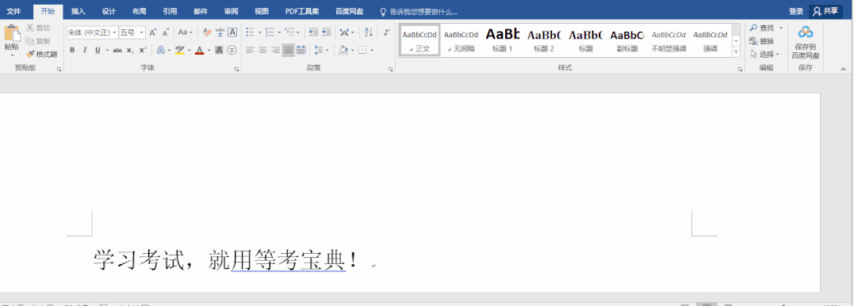Switch to the 设计 (Design) tab
The height and width of the screenshot is (306, 854).
tap(109, 11)
